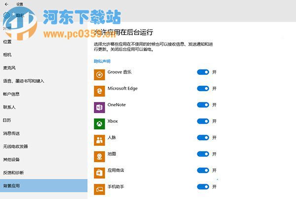Click the 手机助手 app name text

click(x=116, y=187)
